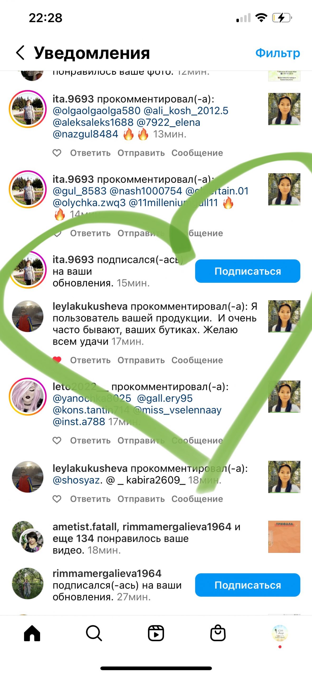Open the orange Трифала video thumbnail
This screenshot has height=676, width=312.
[284, 537]
